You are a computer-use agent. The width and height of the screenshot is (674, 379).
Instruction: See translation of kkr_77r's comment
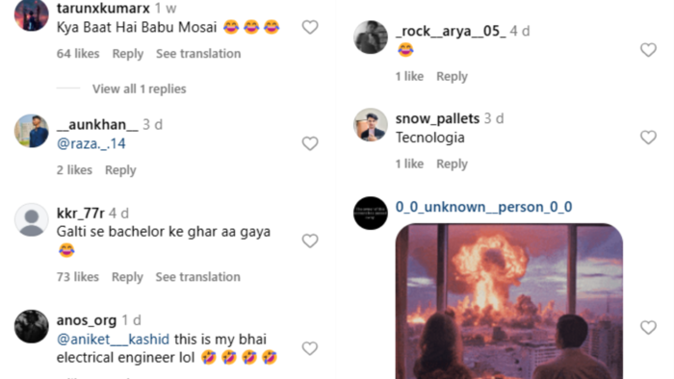pos(197,277)
